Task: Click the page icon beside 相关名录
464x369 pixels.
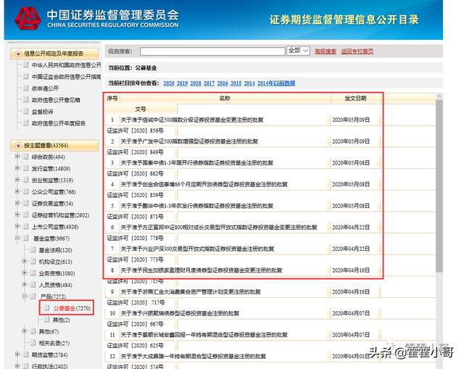Action: [x=33, y=343]
